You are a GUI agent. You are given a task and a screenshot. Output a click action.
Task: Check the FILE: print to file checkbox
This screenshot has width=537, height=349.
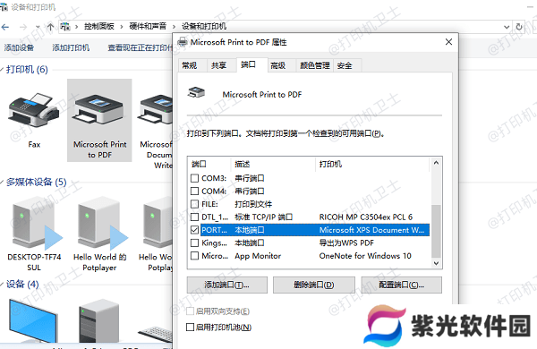194,204
